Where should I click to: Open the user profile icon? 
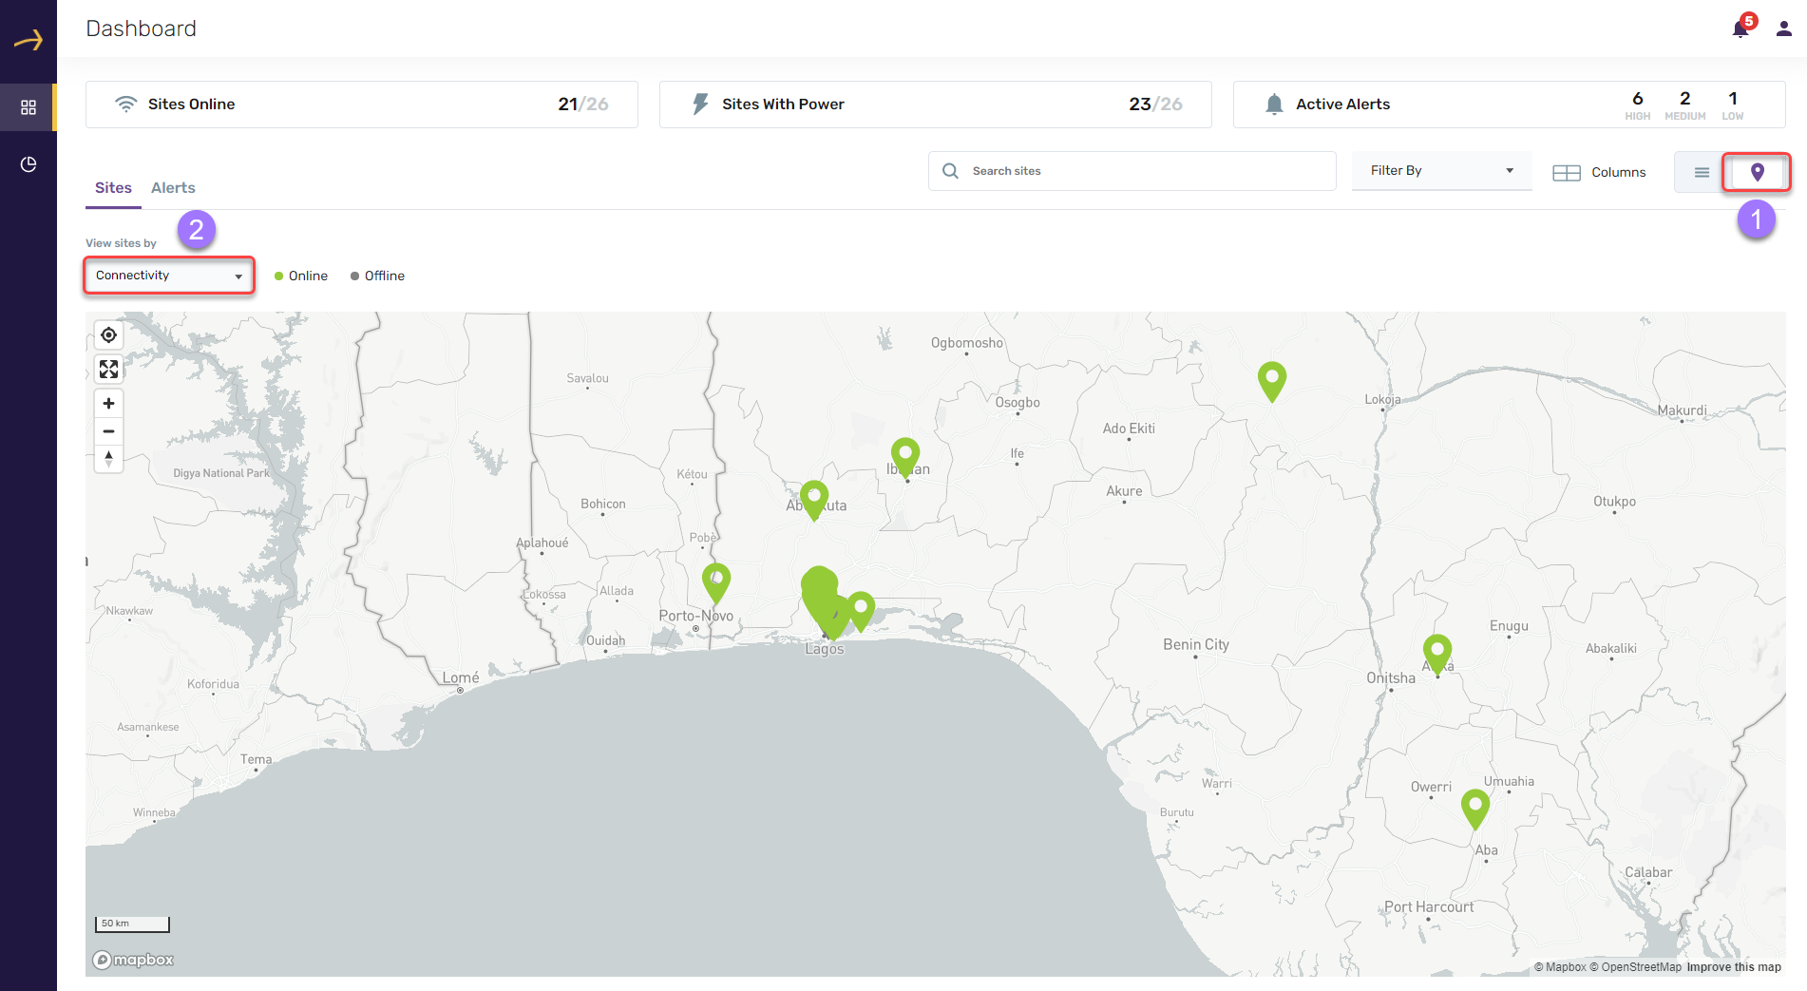click(1784, 29)
